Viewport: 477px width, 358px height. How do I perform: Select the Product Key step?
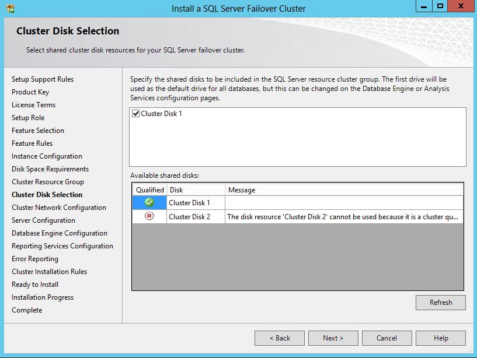(x=30, y=92)
